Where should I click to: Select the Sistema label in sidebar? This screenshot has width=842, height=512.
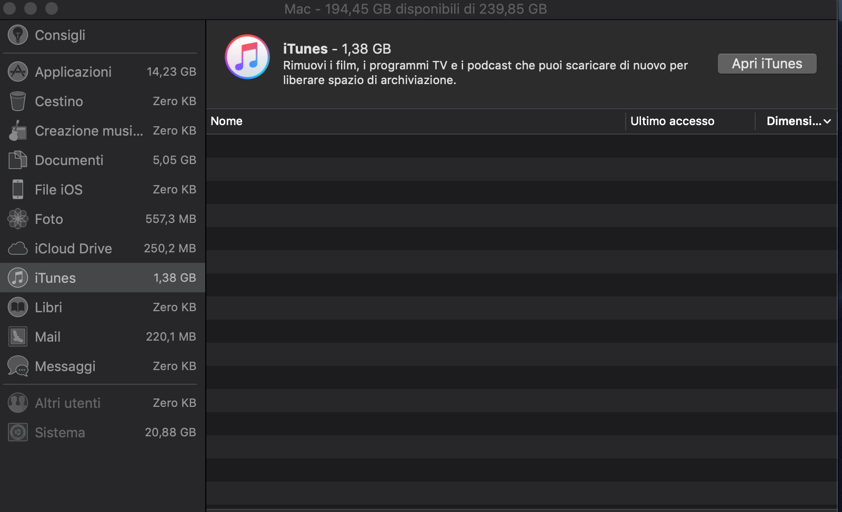point(60,433)
